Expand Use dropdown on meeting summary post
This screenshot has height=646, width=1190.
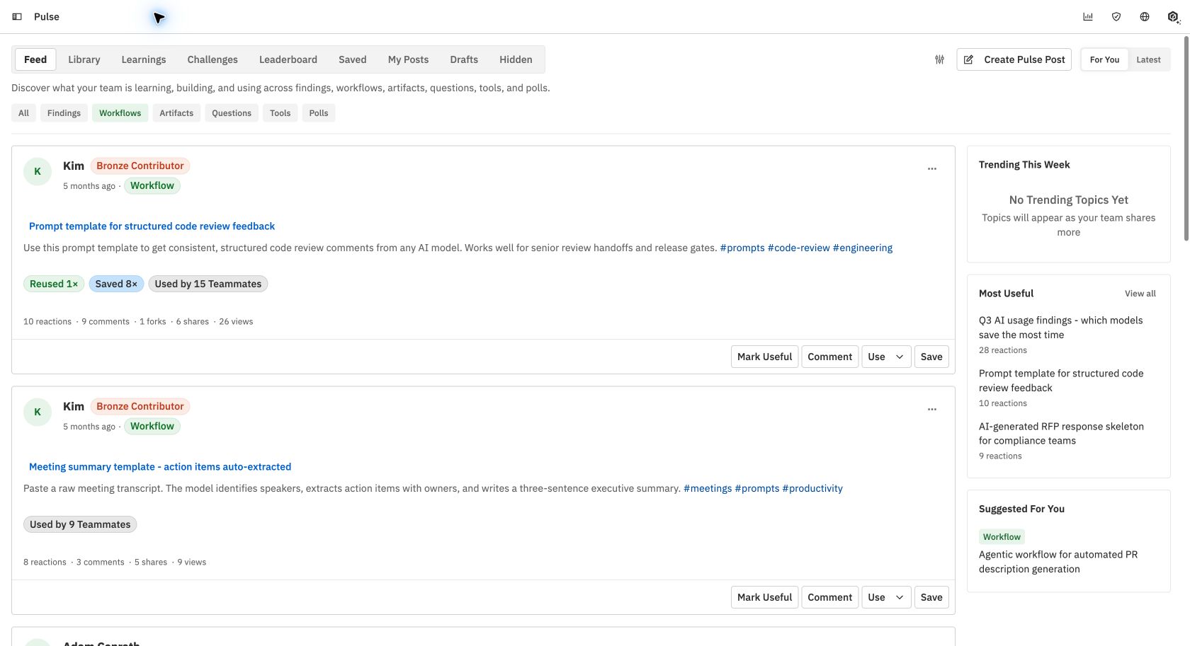click(886, 597)
